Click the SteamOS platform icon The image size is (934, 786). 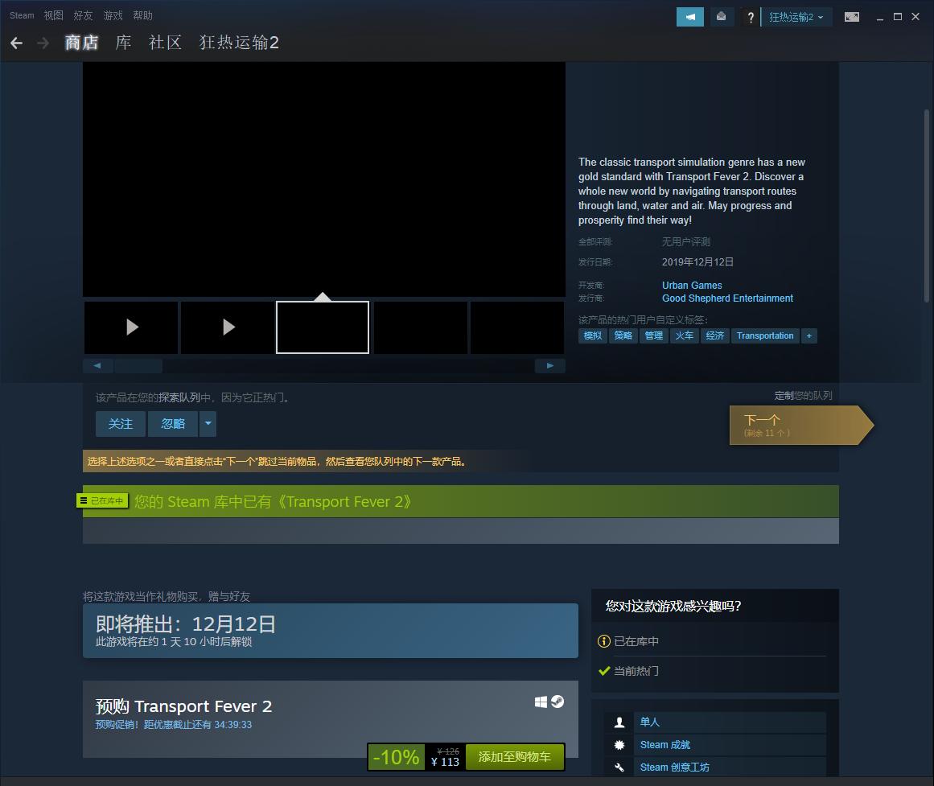(x=558, y=702)
